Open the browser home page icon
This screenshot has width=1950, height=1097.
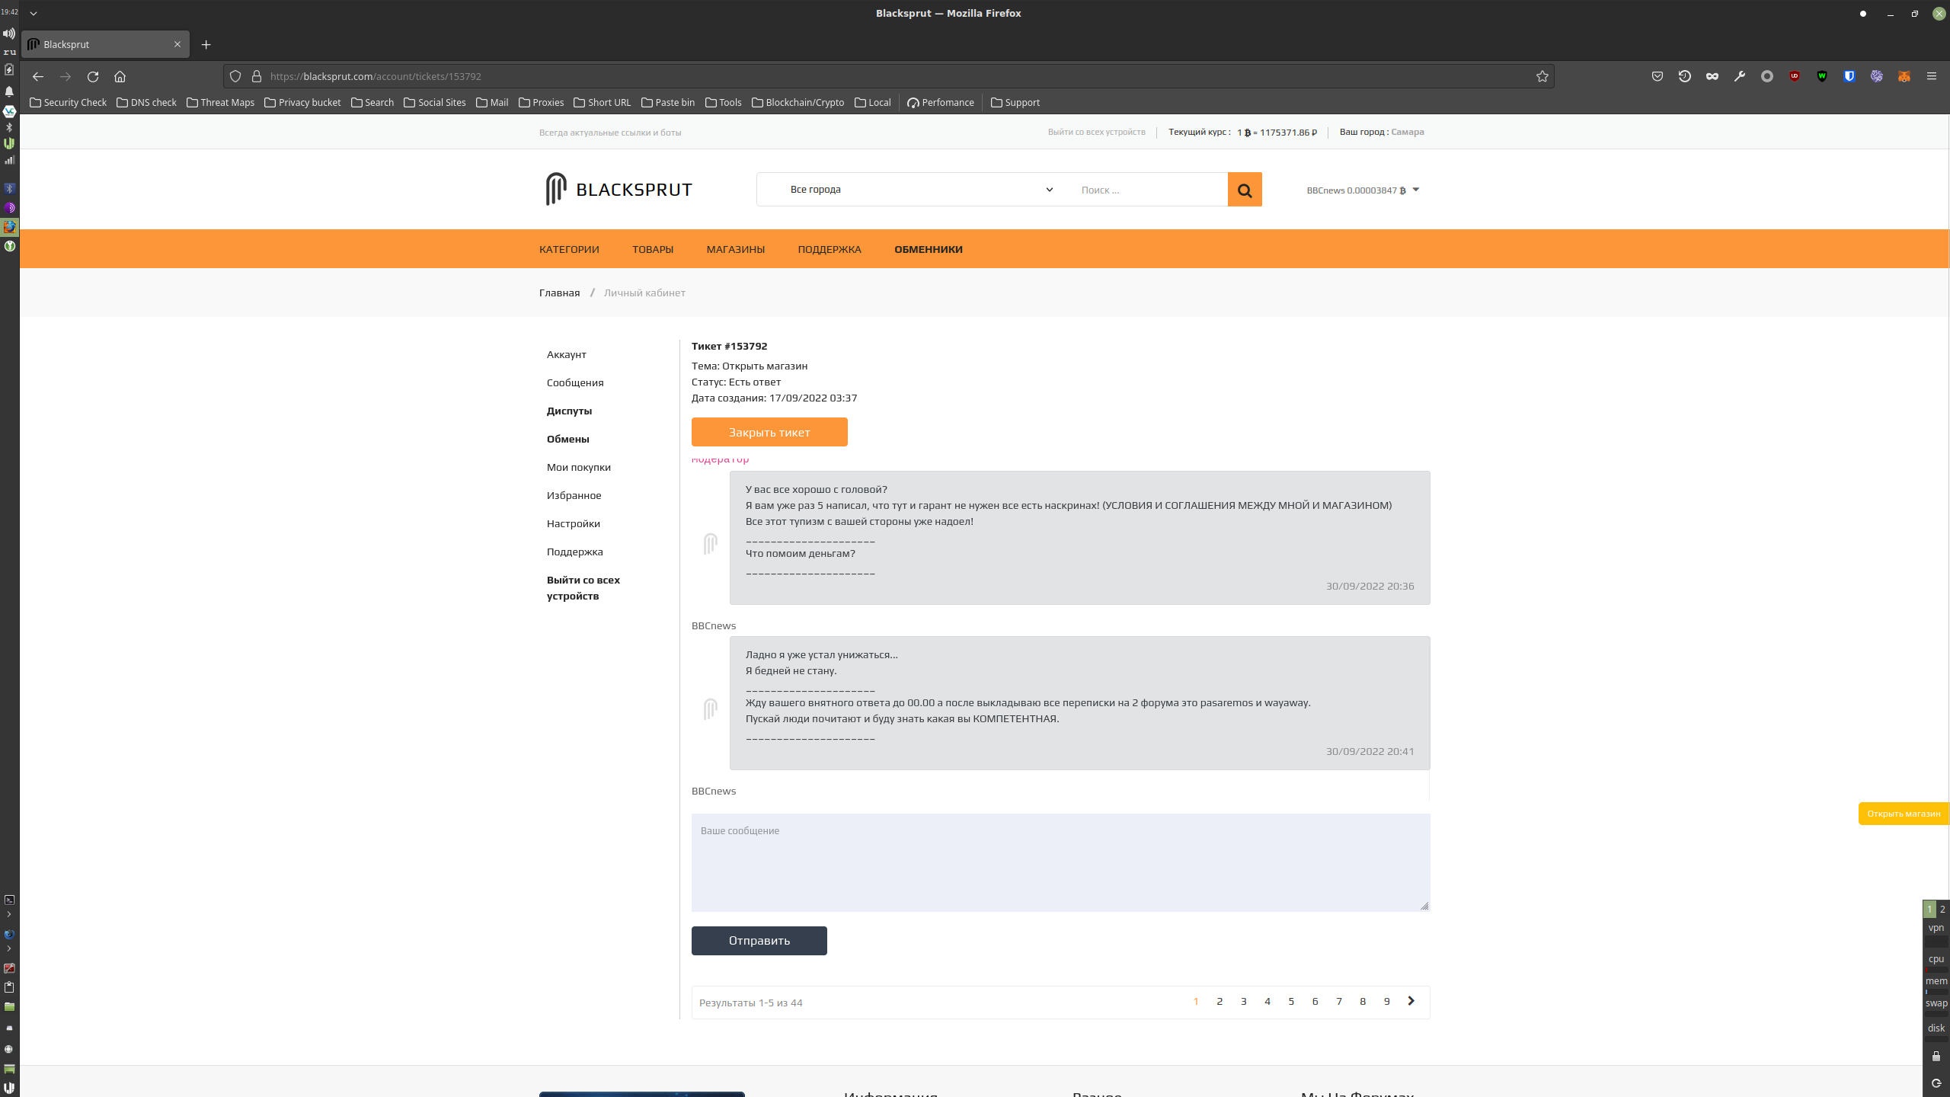120,76
